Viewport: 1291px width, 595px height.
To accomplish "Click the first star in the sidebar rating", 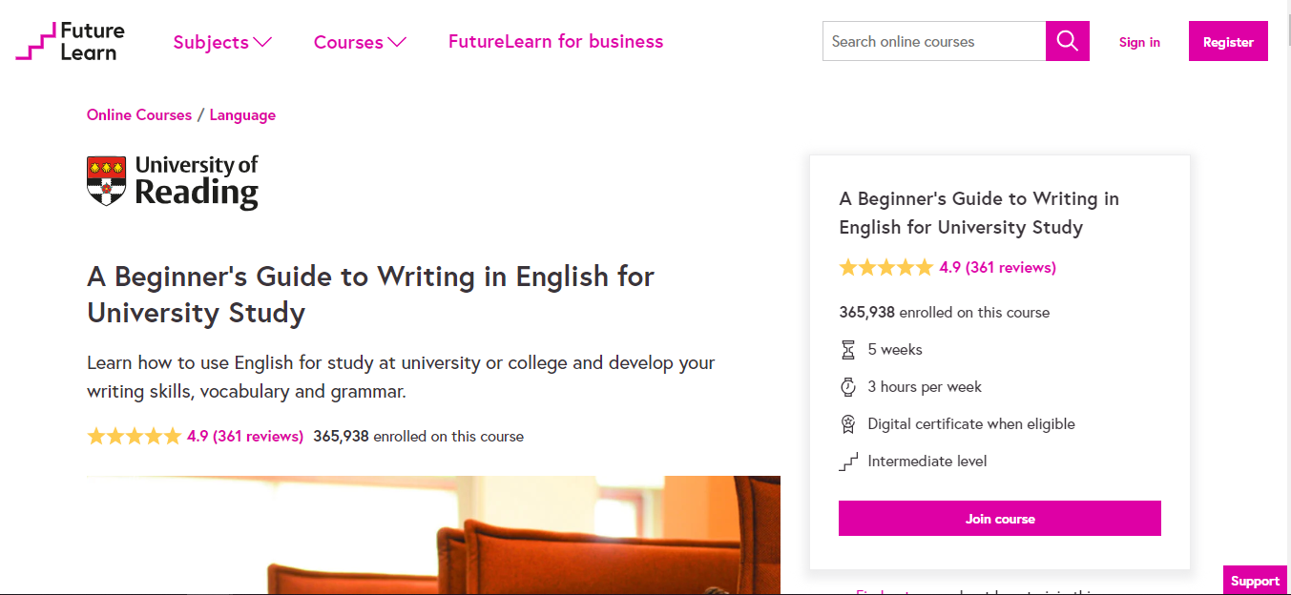I will click(847, 267).
